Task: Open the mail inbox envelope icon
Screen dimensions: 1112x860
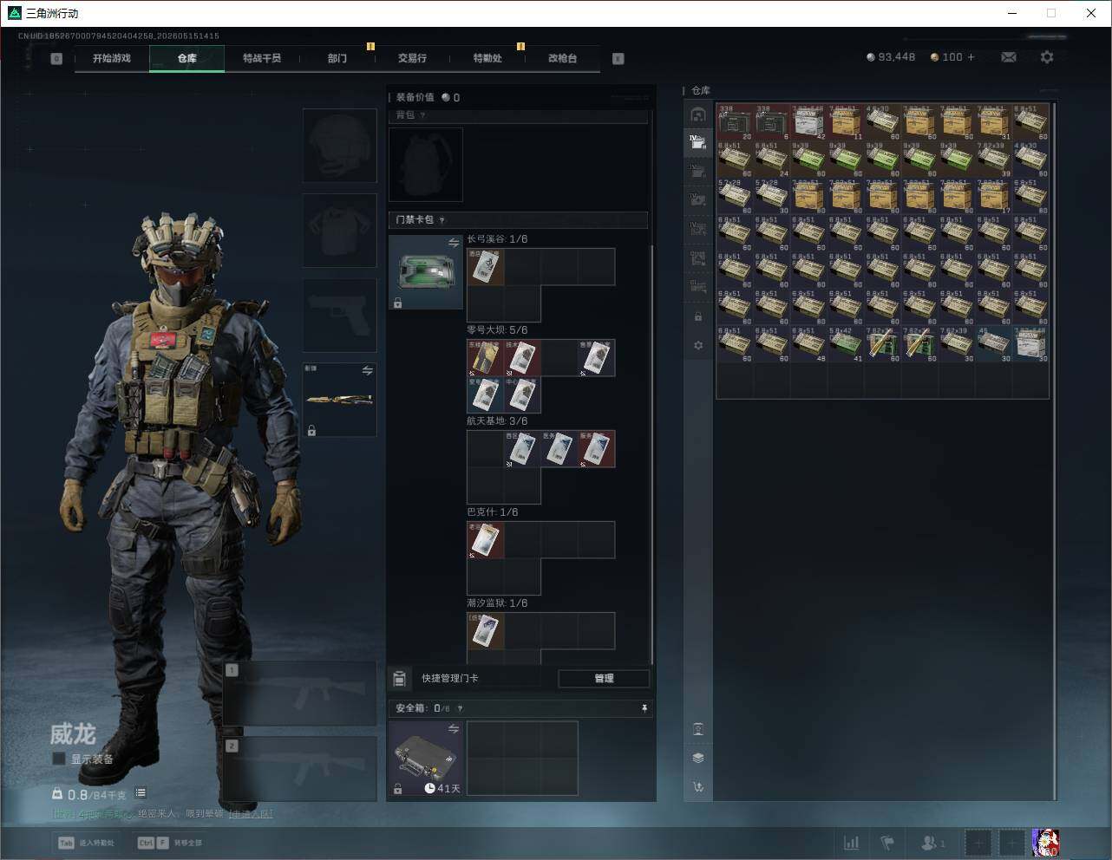Action: pyautogui.click(x=1009, y=57)
